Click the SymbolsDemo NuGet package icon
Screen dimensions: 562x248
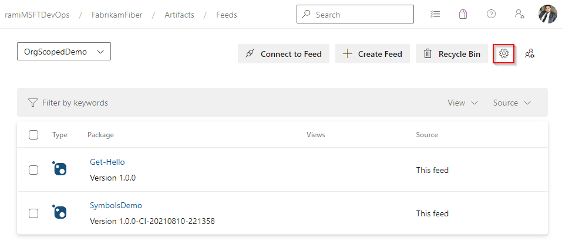(59, 212)
